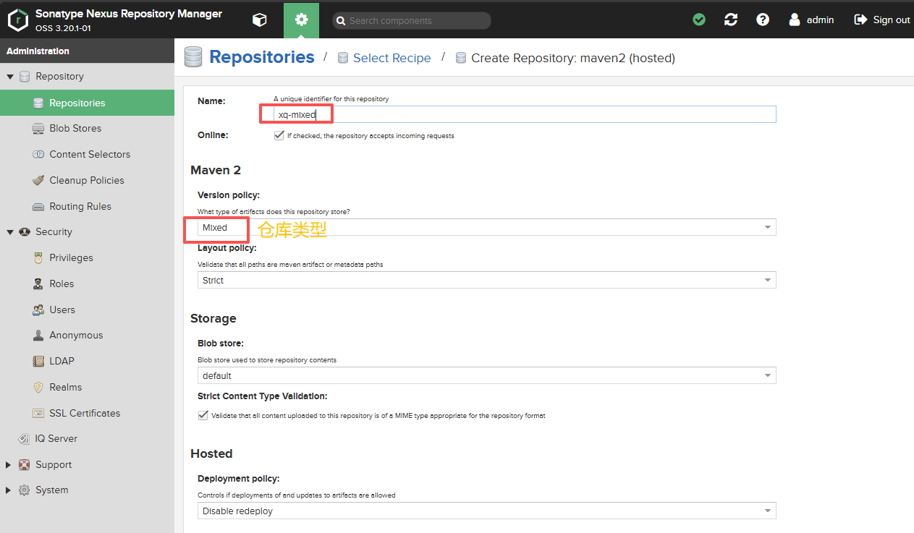Click the Maven 2 section heading
The height and width of the screenshot is (533, 914).
(216, 170)
